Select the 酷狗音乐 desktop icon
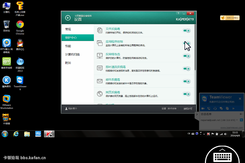This screenshot has height=163, width=245. tap(7, 82)
